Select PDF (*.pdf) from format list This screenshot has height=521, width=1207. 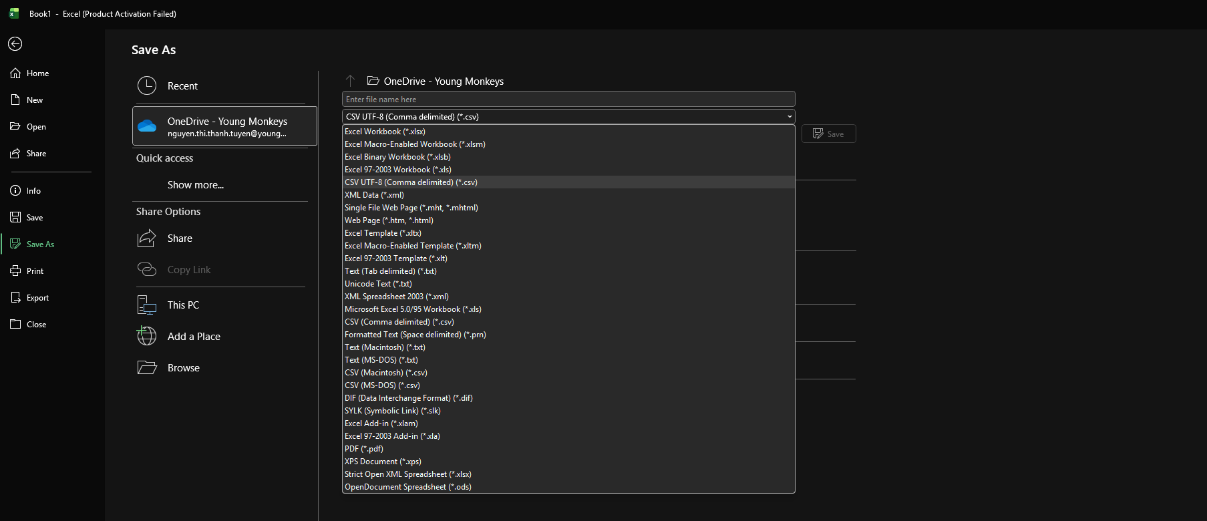click(364, 449)
